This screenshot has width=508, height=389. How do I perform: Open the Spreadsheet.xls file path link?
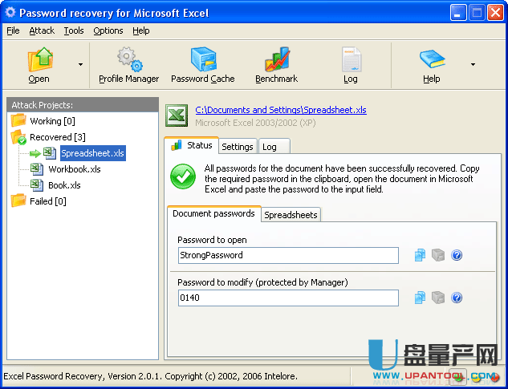click(281, 110)
